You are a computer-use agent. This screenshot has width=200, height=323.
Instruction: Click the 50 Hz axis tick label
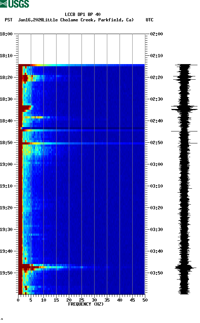pyautogui.click(x=145, y=300)
